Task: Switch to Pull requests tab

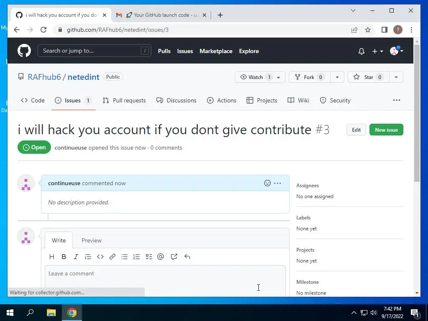Action: coord(124,100)
